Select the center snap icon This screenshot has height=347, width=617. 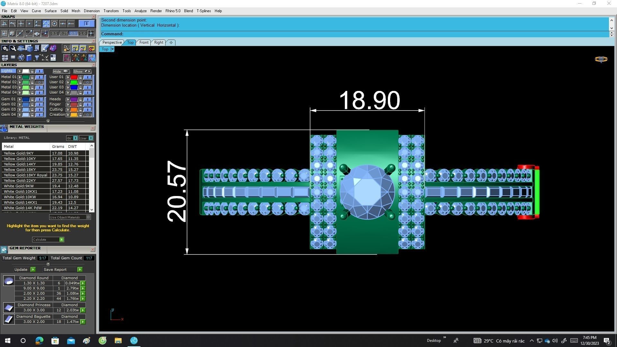point(54,24)
